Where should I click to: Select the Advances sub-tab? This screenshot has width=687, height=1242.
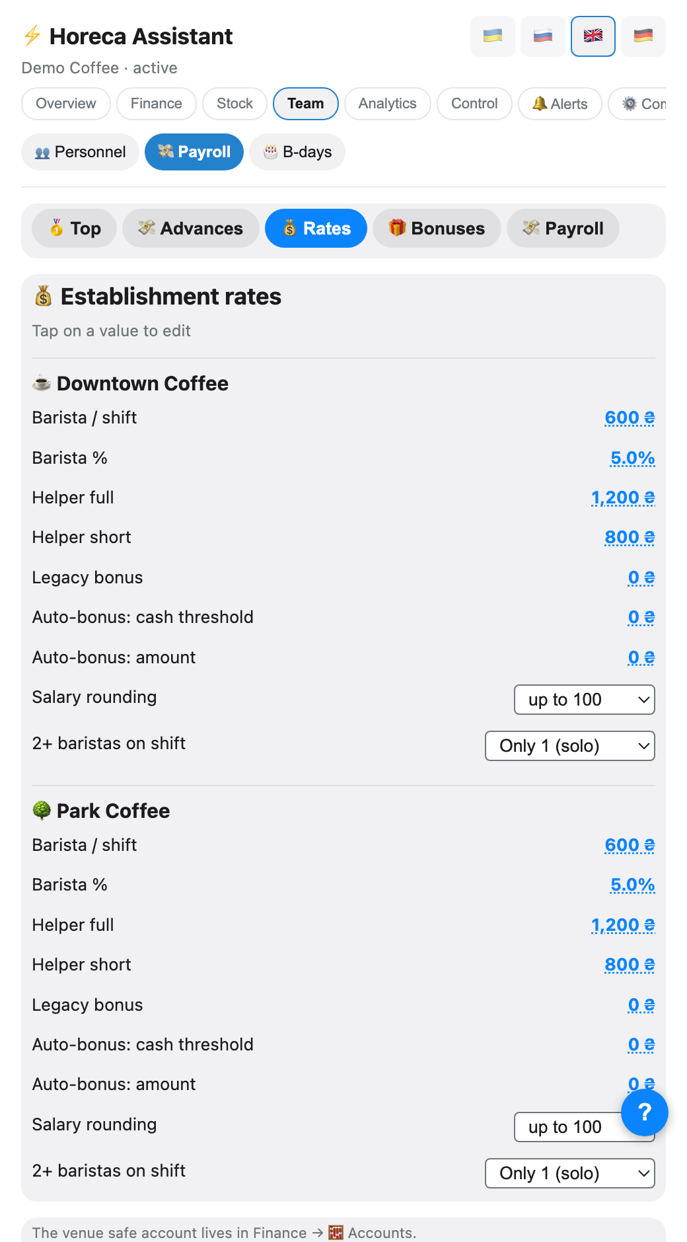pos(191,229)
